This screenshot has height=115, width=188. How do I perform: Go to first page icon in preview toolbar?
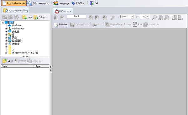click(x=56, y=18)
